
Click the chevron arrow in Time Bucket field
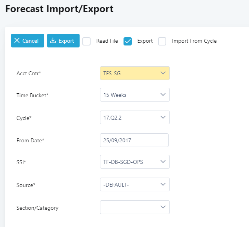[163, 95]
